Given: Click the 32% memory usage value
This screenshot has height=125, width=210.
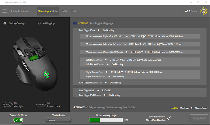Looking at the screenshot, I should 126,120.
